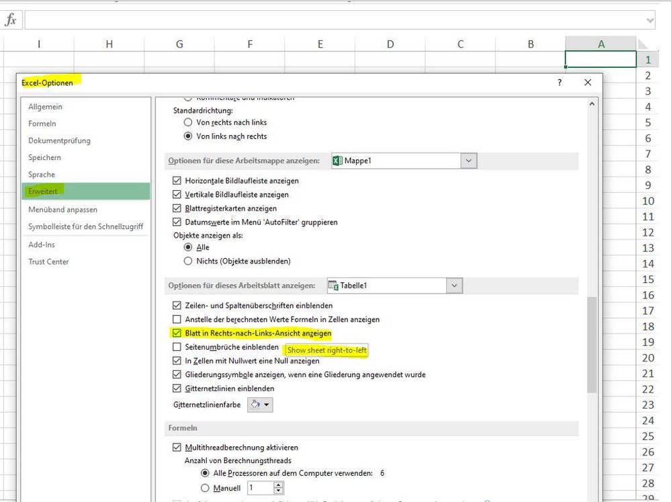
Task: Toggle 'In Zellen mit Nullwert eine Null anzeigen'
Action: [x=177, y=361]
